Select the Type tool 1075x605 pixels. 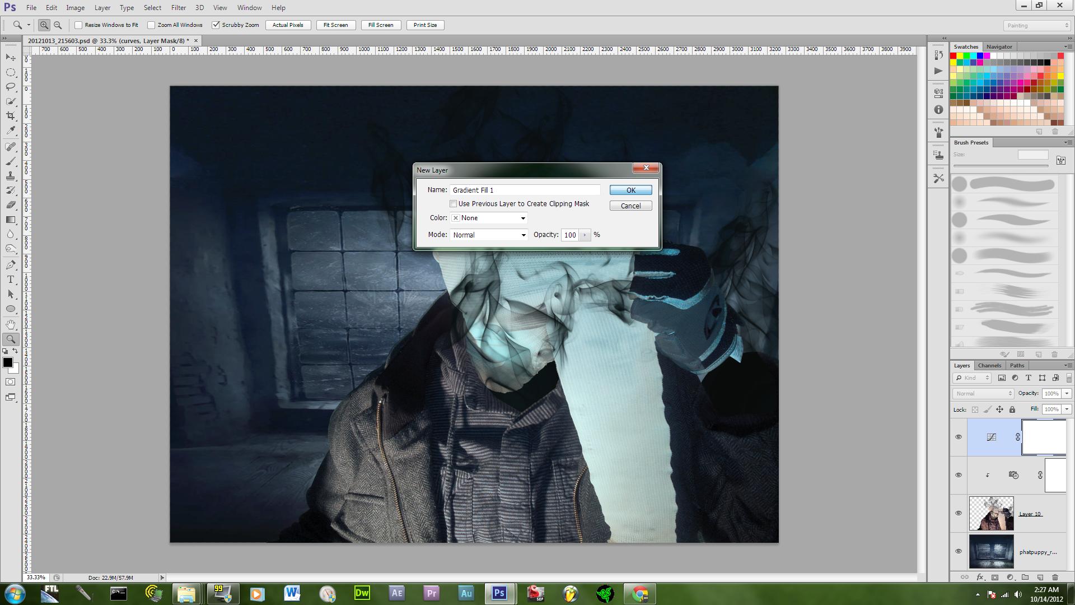[11, 280]
